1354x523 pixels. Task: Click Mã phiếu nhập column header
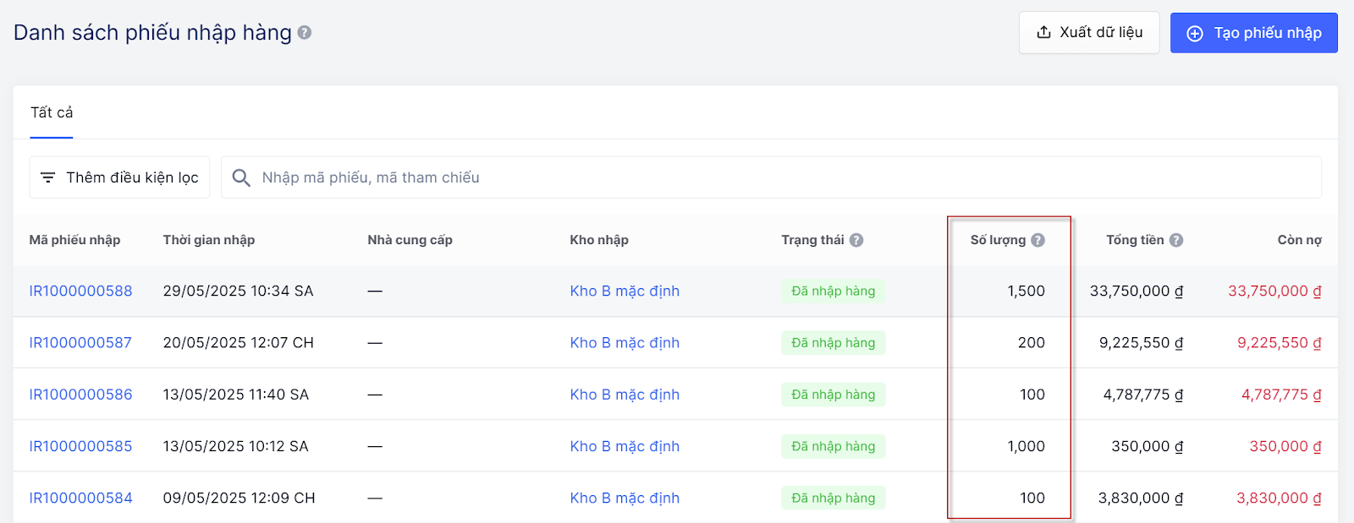74,240
